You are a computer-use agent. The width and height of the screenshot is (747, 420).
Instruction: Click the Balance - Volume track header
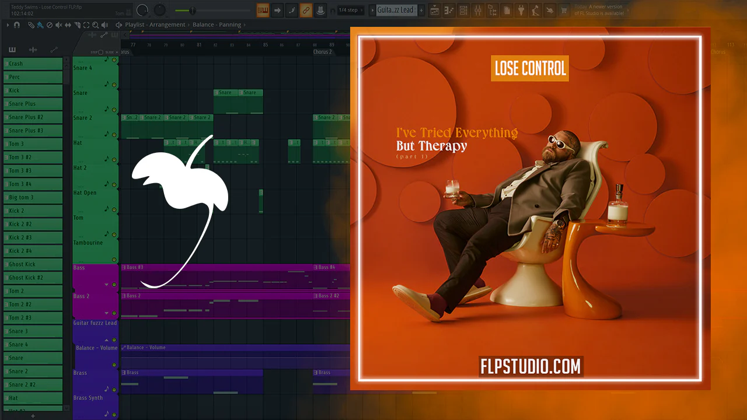(x=95, y=355)
